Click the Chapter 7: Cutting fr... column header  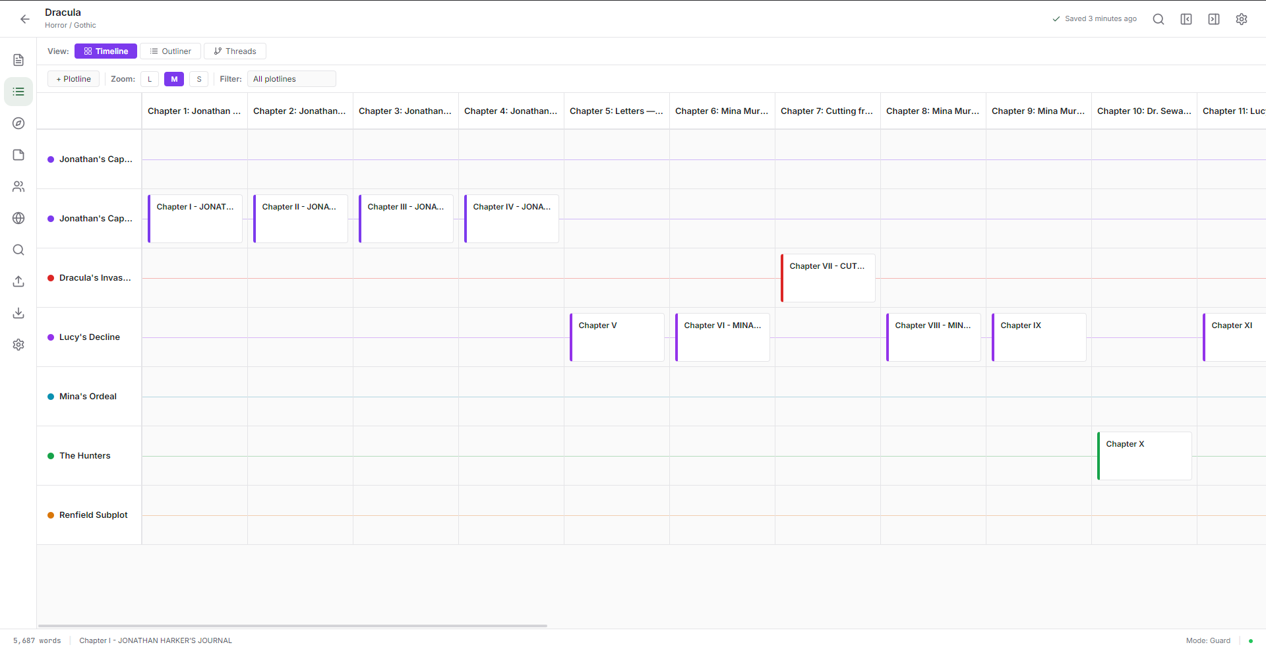coord(828,111)
